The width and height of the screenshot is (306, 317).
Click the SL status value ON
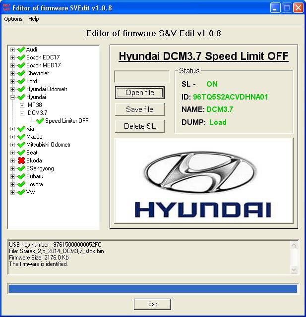click(x=212, y=84)
